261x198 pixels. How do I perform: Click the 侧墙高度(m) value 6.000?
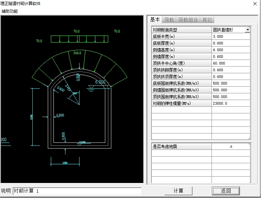tap(231, 50)
